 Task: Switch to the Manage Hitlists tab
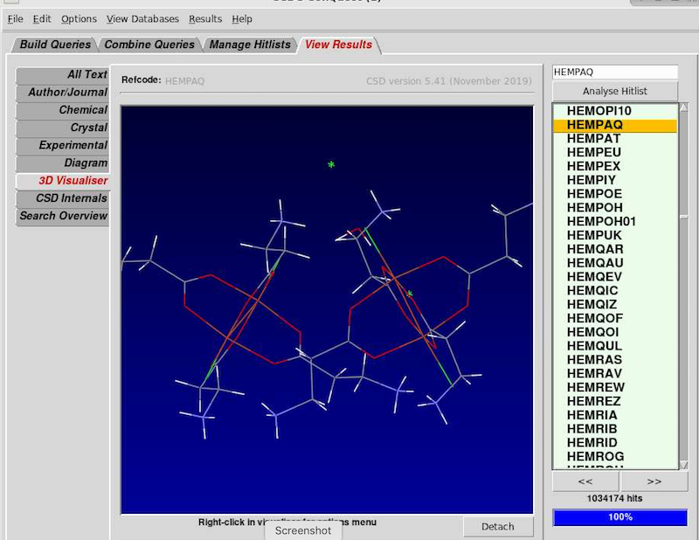[249, 45]
